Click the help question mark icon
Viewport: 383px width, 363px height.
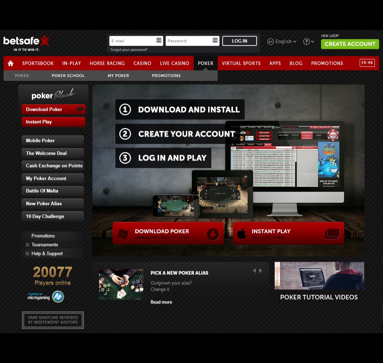307,41
